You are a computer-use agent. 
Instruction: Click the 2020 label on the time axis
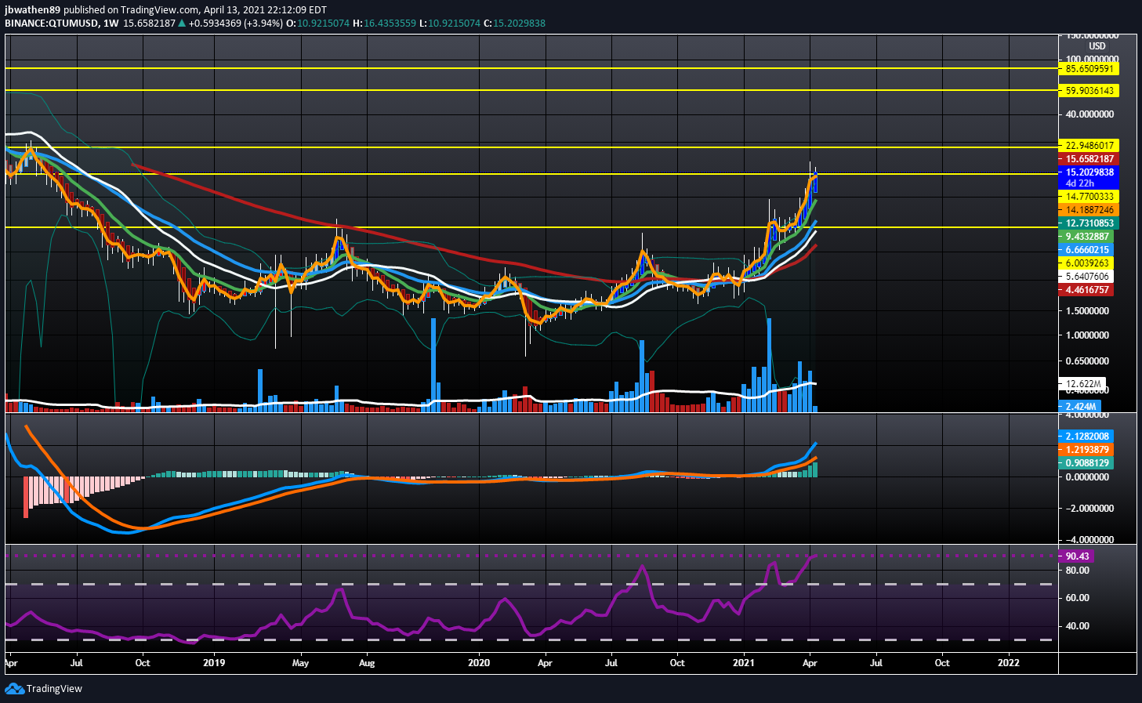pos(479,663)
